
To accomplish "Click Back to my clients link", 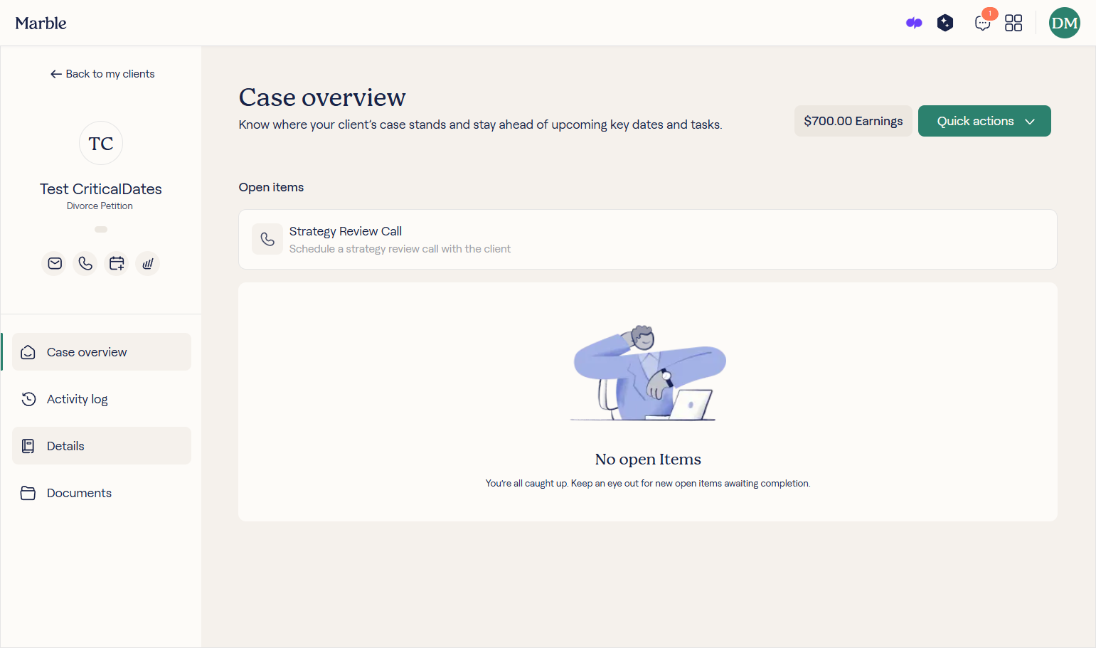I will pos(102,74).
